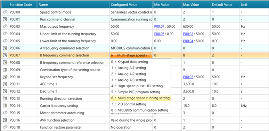Click Speed control mode configured value

131,12
